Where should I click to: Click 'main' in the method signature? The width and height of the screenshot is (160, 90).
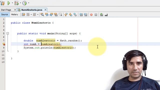coord(50,33)
